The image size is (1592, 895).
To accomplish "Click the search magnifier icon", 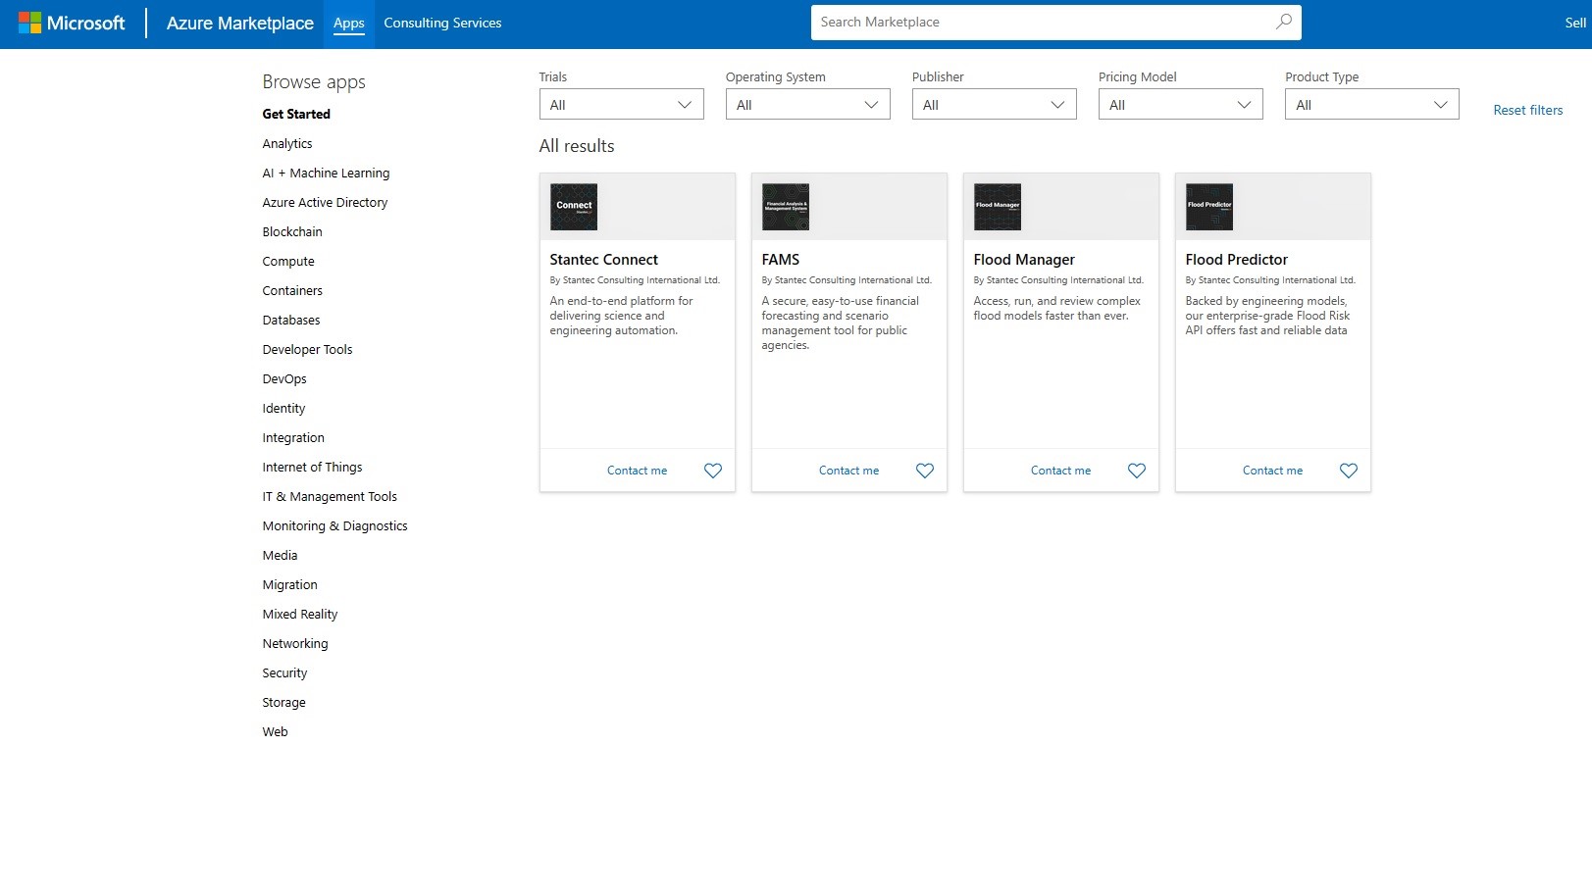I will coord(1283,22).
